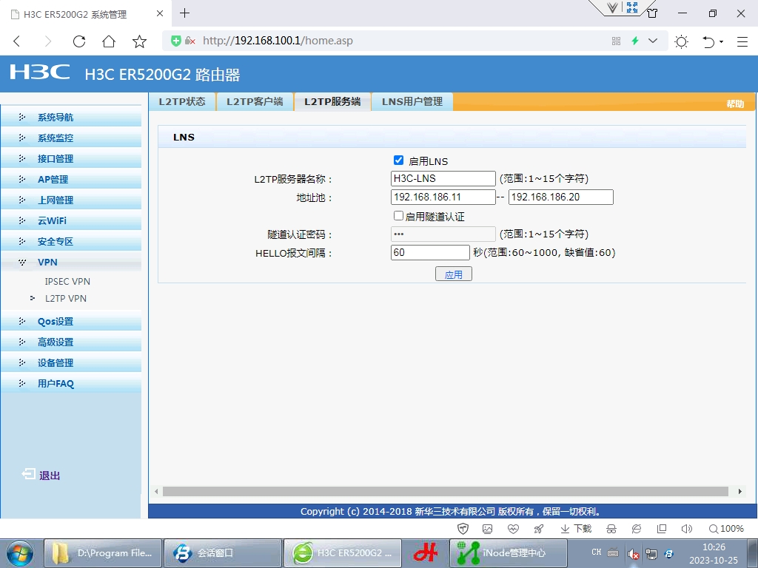The width and height of the screenshot is (758, 568).
Task: Click the red H icon on taskbar
Action: [426, 553]
